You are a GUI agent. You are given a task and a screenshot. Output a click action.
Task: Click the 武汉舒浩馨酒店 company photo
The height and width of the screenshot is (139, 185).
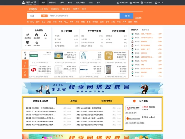(109, 70)
